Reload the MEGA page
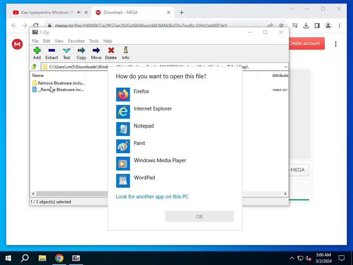353x265 pixels. coord(36,26)
